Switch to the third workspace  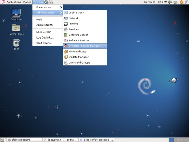pyautogui.click(x=181, y=140)
